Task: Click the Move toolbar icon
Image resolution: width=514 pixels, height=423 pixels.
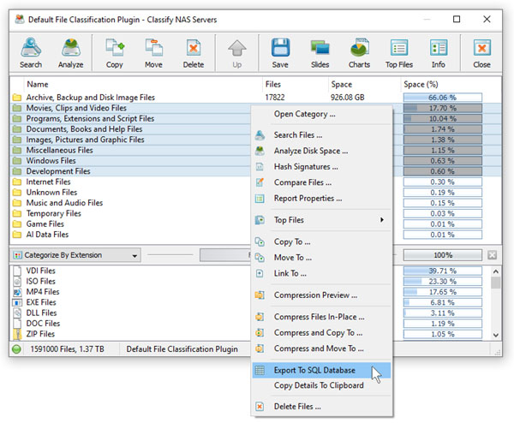Action: coord(153,48)
